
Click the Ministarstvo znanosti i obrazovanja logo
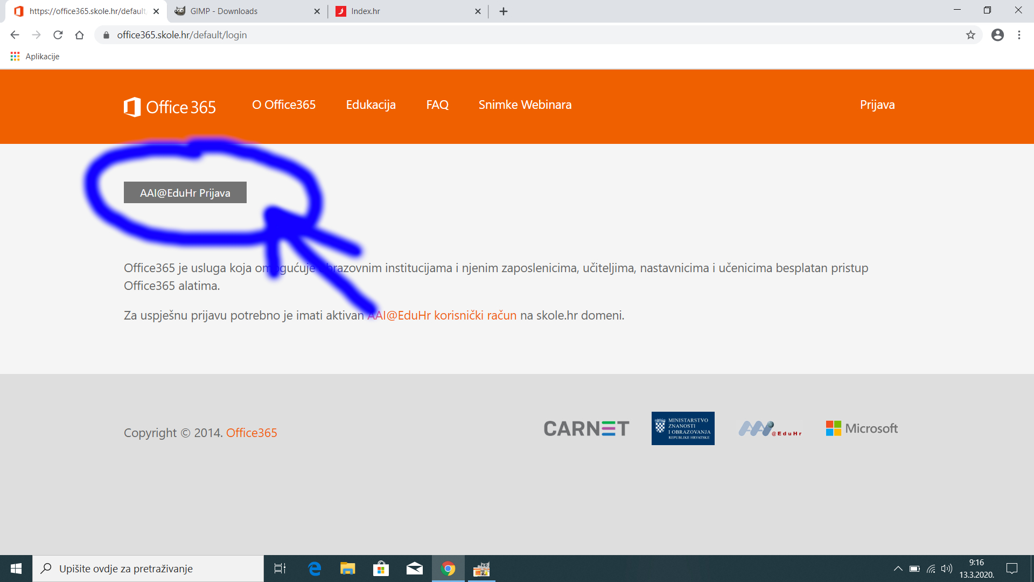click(683, 428)
